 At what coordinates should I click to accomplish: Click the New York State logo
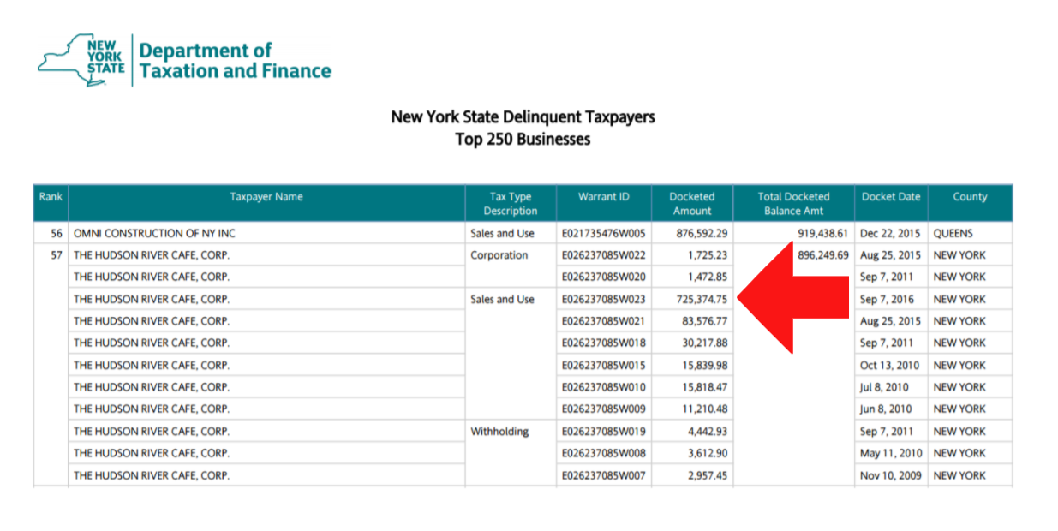pyautogui.click(x=81, y=60)
